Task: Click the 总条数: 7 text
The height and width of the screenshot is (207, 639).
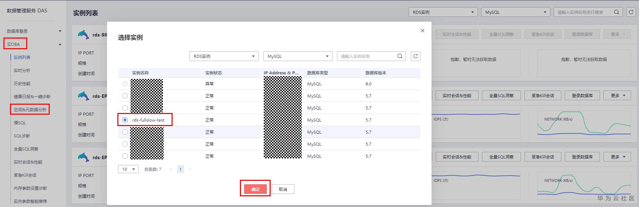Action: click(x=153, y=169)
